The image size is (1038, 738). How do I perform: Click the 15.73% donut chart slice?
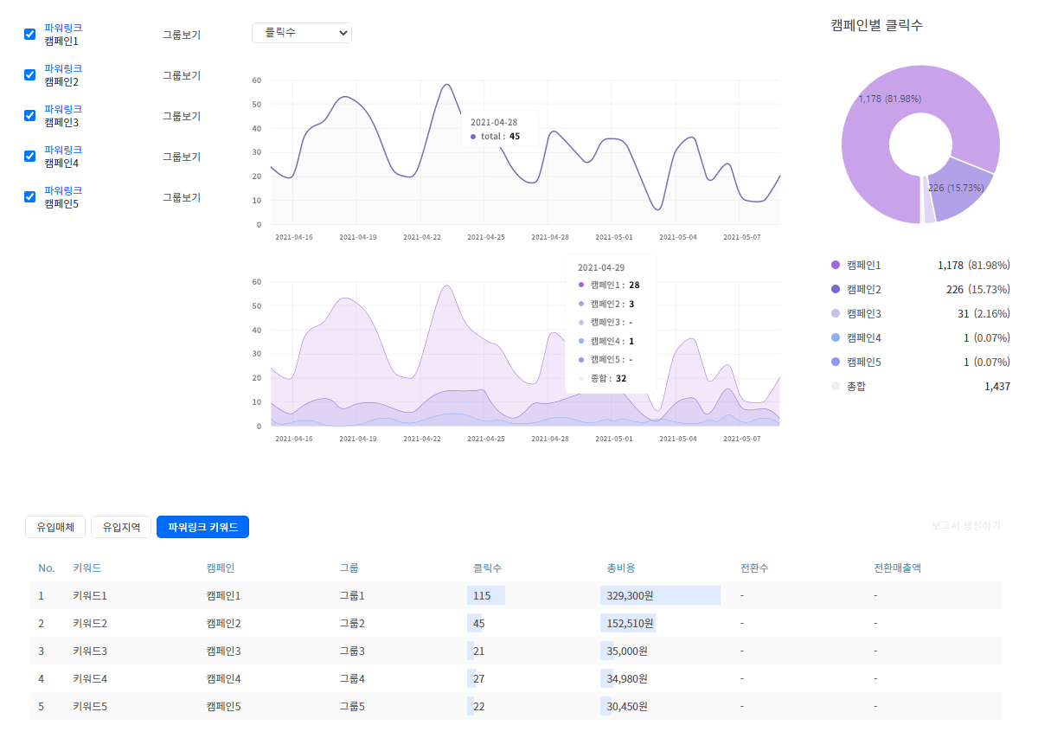(x=964, y=189)
